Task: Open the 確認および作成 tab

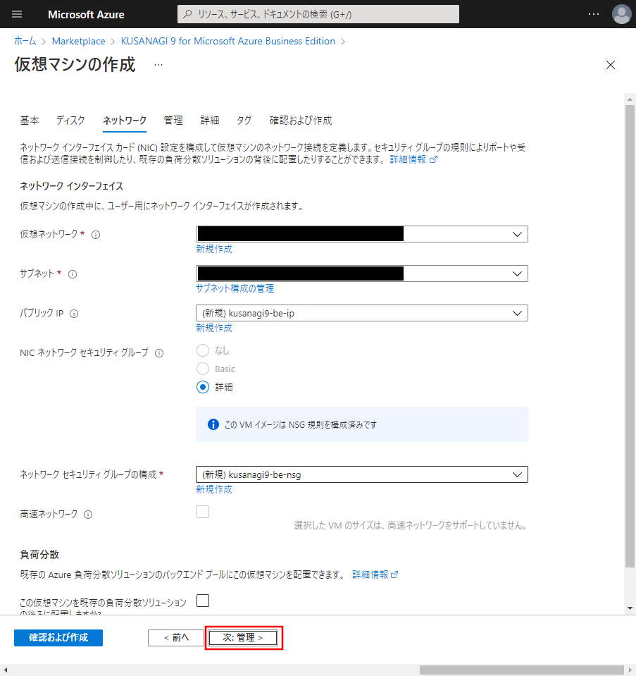Action: click(301, 121)
